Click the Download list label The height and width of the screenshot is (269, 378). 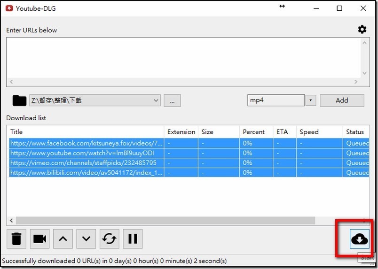point(26,118)
